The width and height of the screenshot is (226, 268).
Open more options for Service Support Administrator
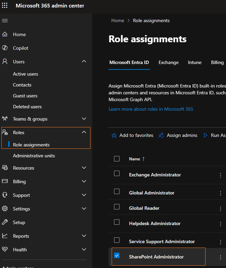tap(221, 242)
